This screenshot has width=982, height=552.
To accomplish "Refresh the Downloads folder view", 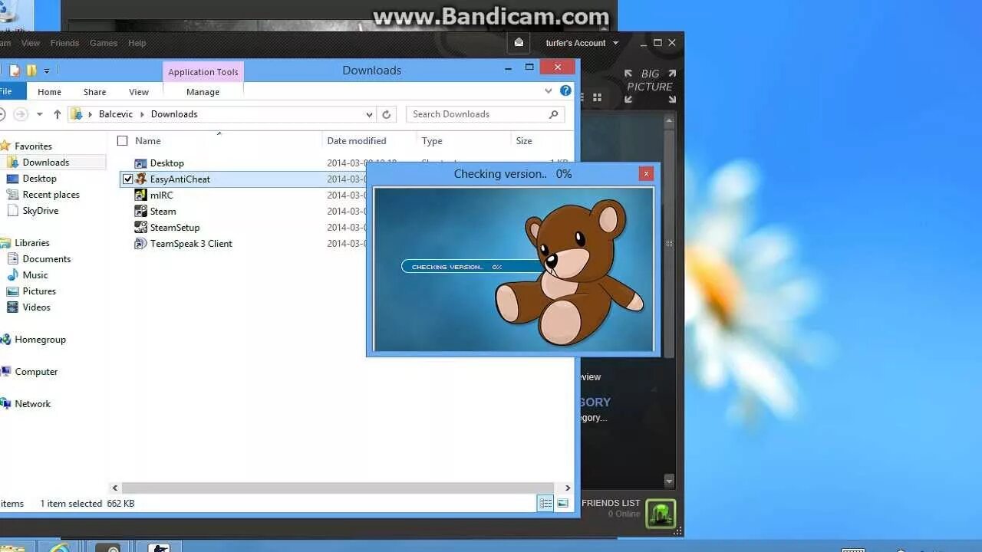I will click(387, 114).
